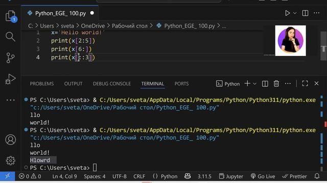Click code line 2 'print(x[2:5])'
327x183 pixels.
pyautogui.click(x=73, y=41)
